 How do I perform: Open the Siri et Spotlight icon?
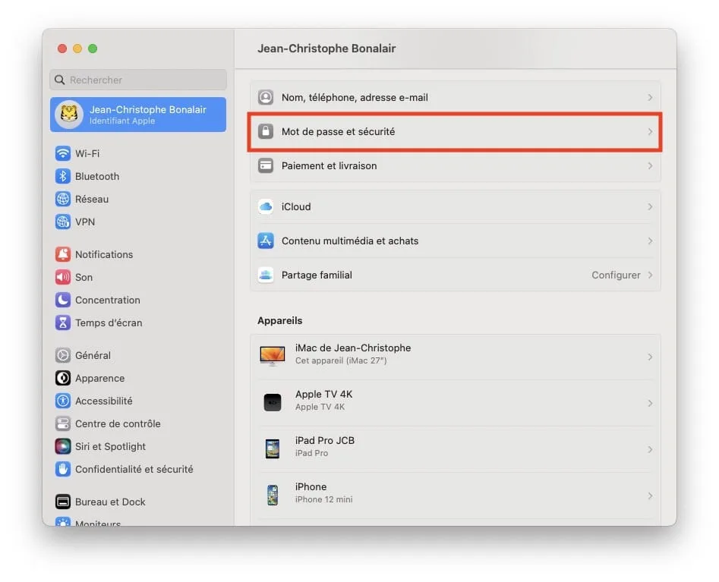click(x=63, y=446)
